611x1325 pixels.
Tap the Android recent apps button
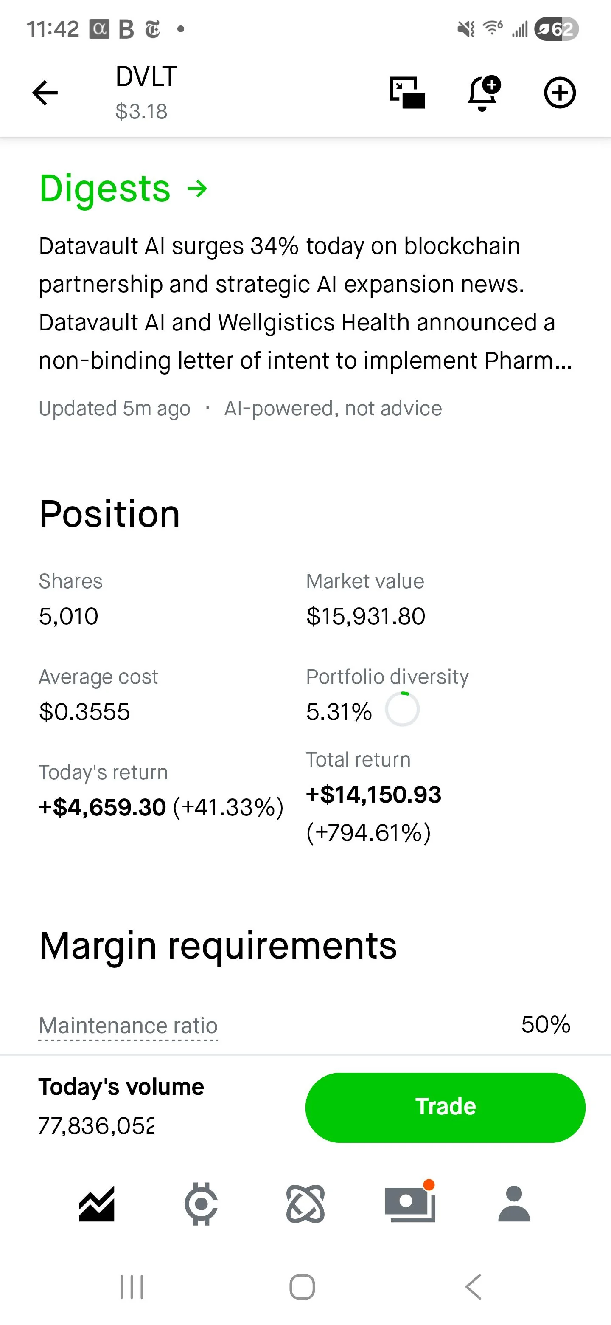pos(132,1287)
